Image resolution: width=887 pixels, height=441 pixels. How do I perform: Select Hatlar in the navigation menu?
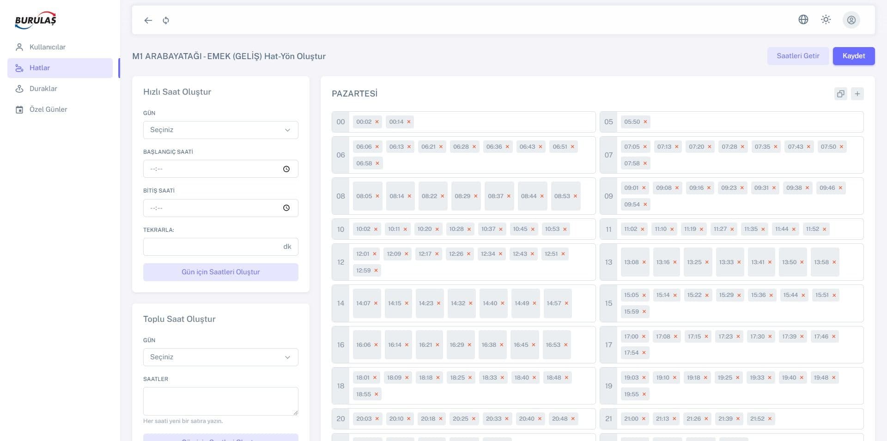point(40,67)
